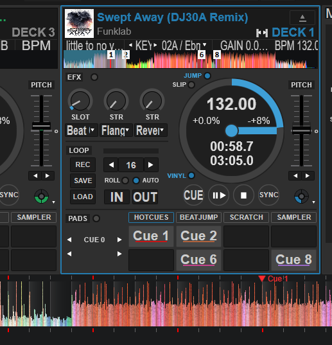Set loop end with OUT
The width and height of the screenshot is (332, 345).
[145, 197]
